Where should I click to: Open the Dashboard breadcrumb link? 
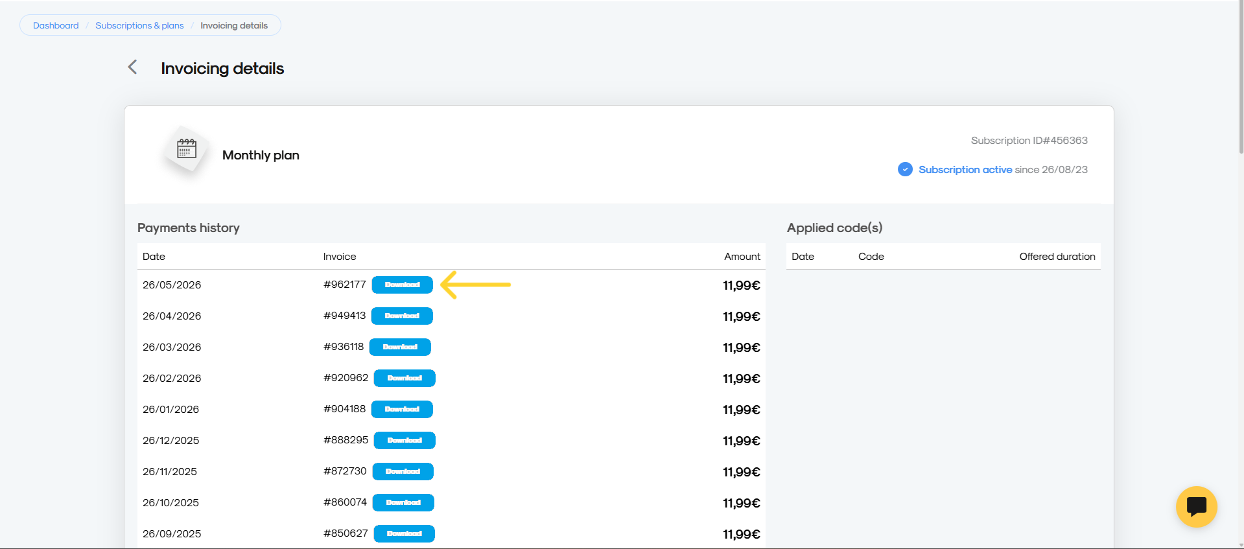pyautogui.click(x=56, y=25)
